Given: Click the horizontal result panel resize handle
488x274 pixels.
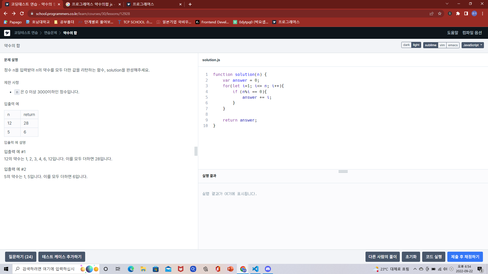Looking at the screenshot, I should tap(343, 172).
